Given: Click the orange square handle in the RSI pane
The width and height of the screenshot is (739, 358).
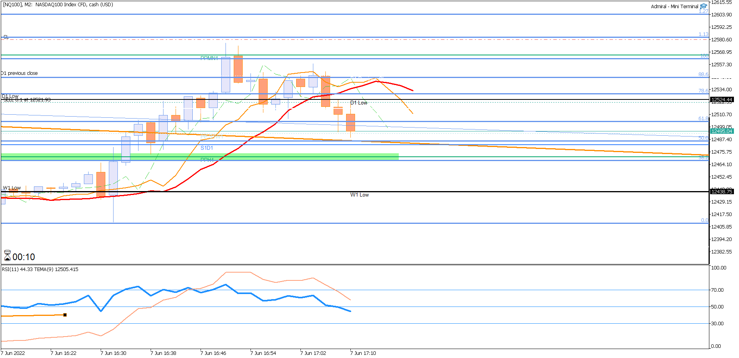Looking at the screenshot, I should point(65,315).
